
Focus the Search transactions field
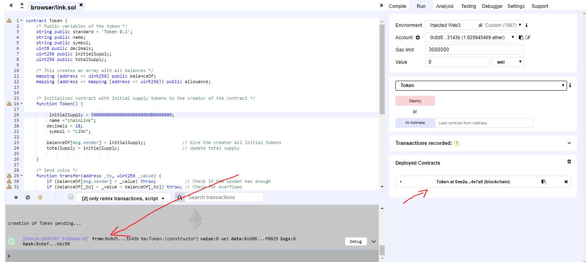point(224,197)
